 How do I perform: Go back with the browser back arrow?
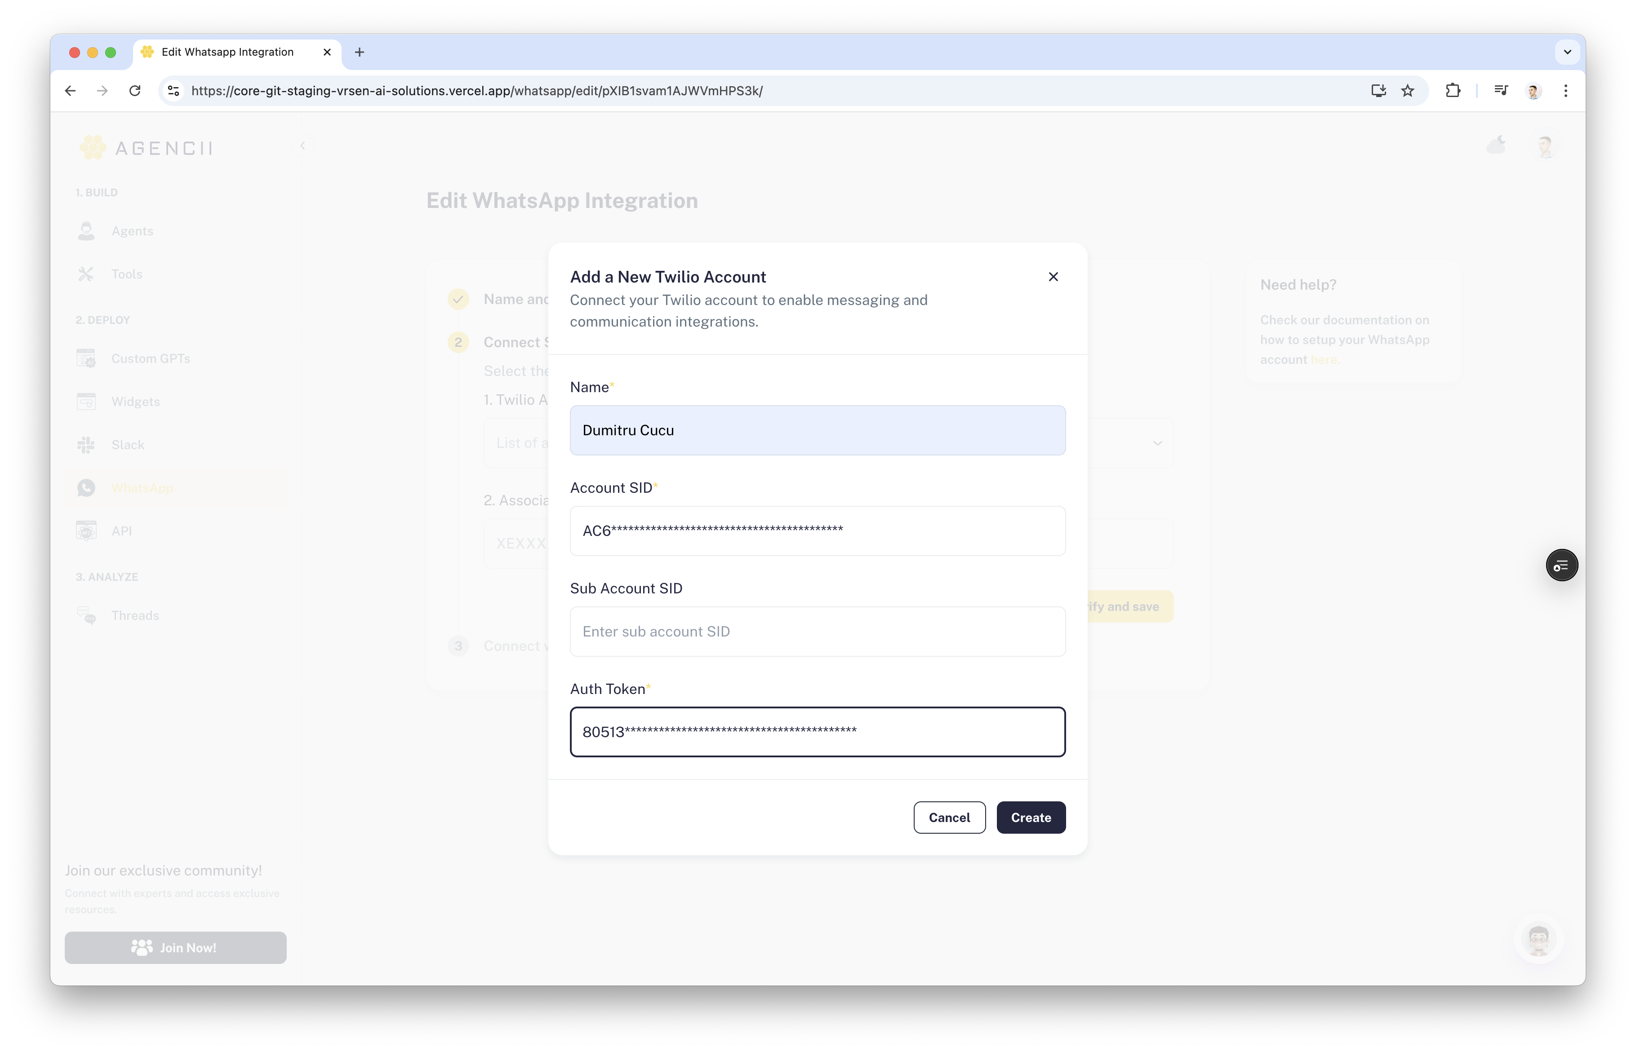point(71,91)
